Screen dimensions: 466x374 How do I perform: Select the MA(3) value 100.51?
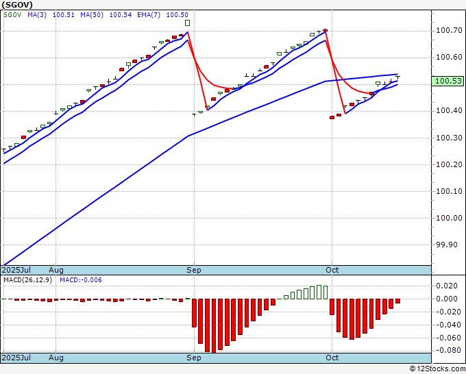(64, 15)
